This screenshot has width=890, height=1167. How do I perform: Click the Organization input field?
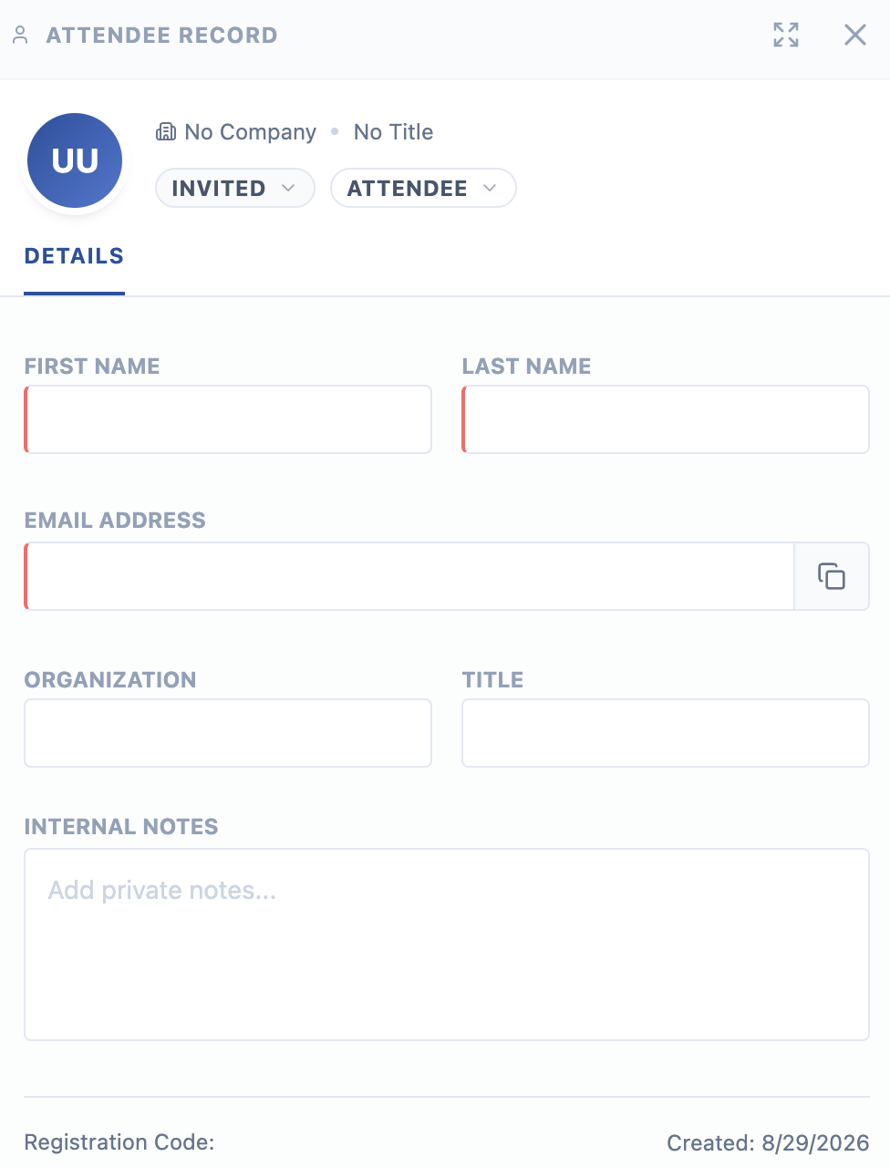228,733
